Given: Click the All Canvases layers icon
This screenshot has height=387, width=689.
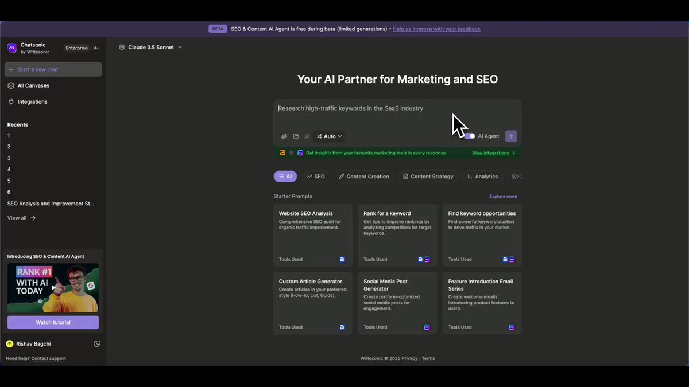Looking at the screenshot, I should click(x=11, y=85).
